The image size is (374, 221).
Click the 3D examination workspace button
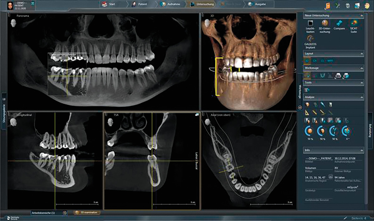coord(87,213)
